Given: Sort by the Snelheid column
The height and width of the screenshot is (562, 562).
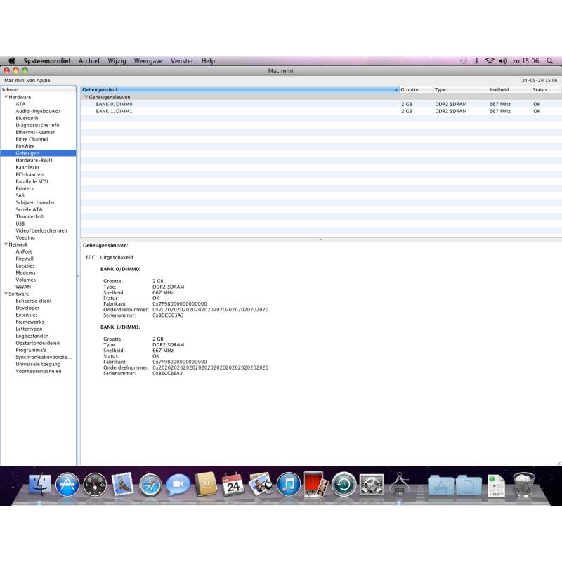Looking at the screenshot, I should click(509, 90).
